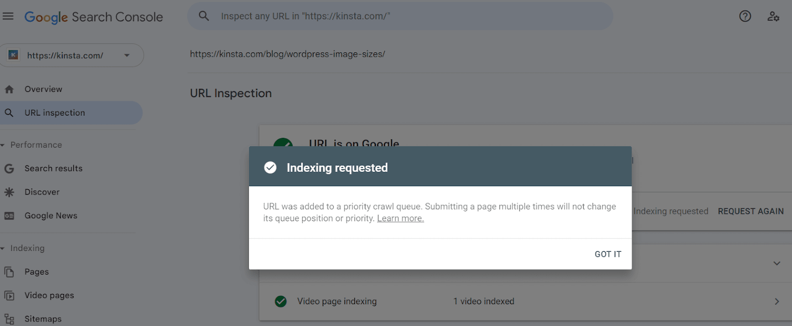Click REQUEST AGAIN button
The image size is (792, 326).
(750, 211)
